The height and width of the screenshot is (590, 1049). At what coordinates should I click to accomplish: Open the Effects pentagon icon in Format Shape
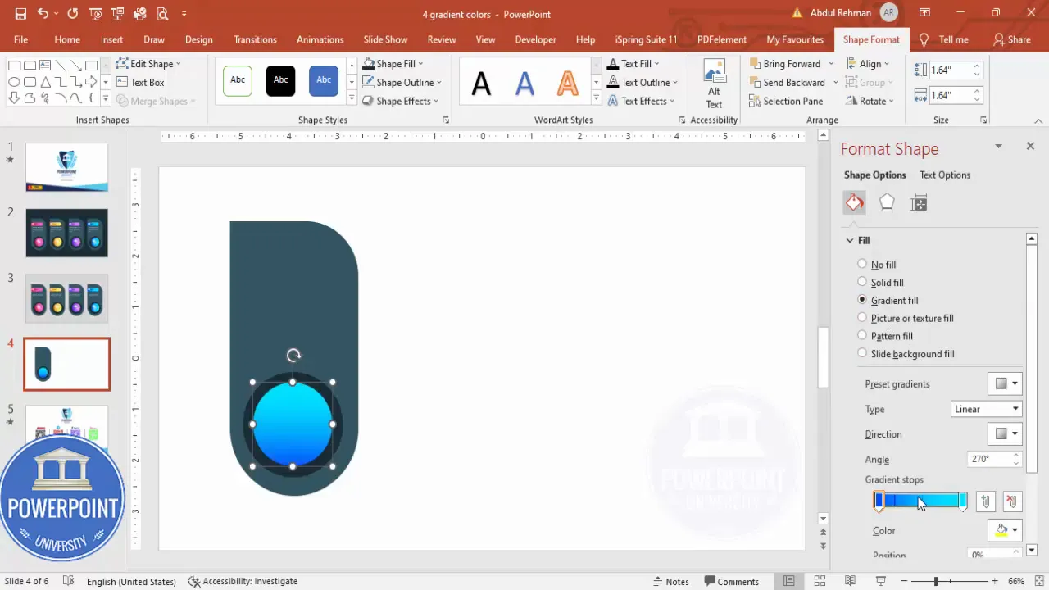[x=887, y=202]
